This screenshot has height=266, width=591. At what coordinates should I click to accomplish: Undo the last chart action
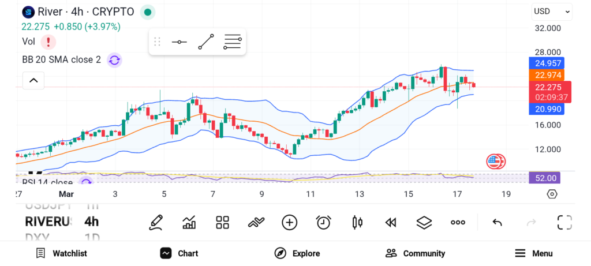(x=496, y=222)
